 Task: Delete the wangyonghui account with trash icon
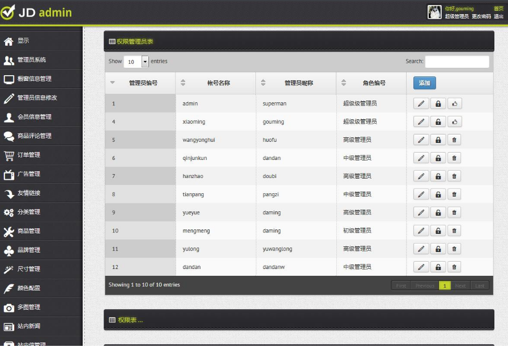click(454, 140)
